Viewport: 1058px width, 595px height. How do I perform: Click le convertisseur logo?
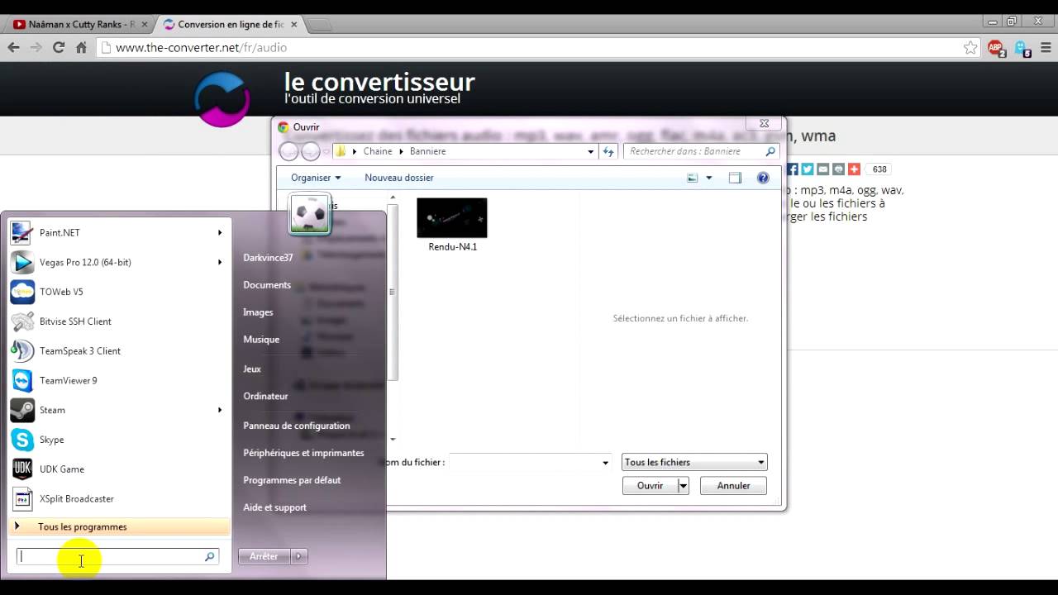click(222, 99)
